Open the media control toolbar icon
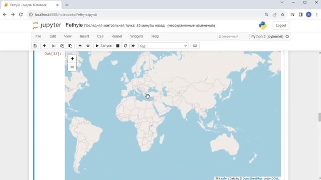Viewport: 321px width, 180px height. tap(292, 14)
